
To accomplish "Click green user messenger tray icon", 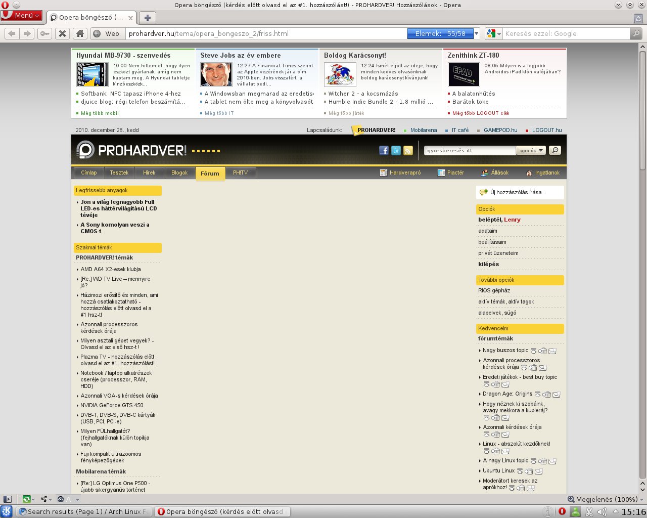I will (575, 511).
